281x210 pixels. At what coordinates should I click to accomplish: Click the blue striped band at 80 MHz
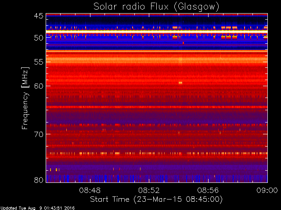click(157, 178)
